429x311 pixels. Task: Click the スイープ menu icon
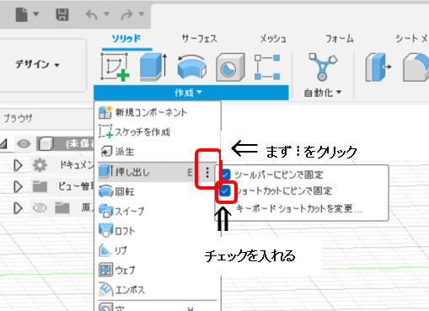click(105, 211)
